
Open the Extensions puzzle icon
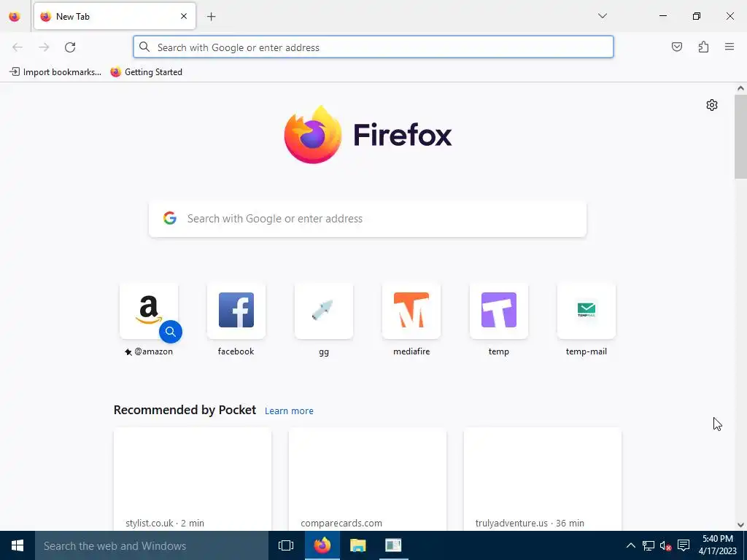[x=703, y=47]
